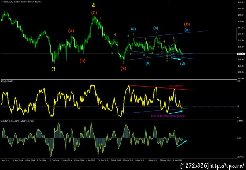The width and height of the screenshot is (246, 170).
Task: Click the purple 'resistance' text label
Action: 176,86
